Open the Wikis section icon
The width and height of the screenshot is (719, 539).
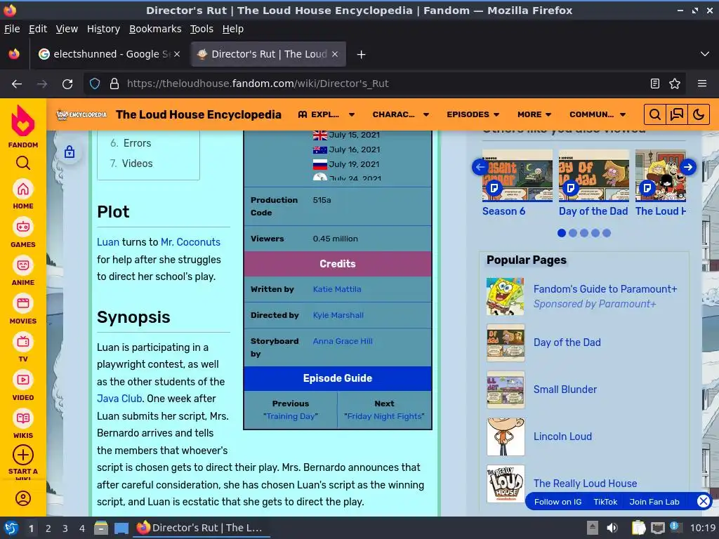tap(23, 418)
